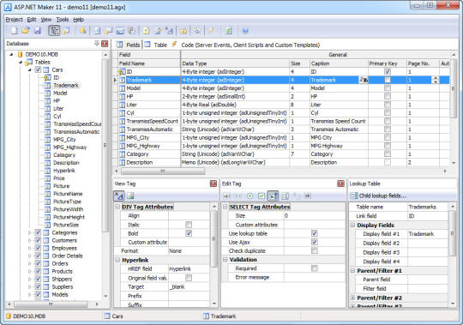Close the Database panel

tap(105, 44)
